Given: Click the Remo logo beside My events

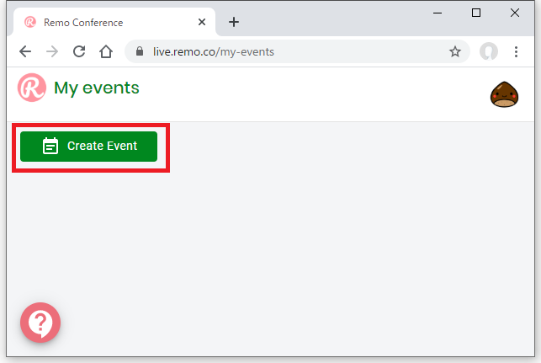Looking at the screenshot, I should [x=32, y=88].
